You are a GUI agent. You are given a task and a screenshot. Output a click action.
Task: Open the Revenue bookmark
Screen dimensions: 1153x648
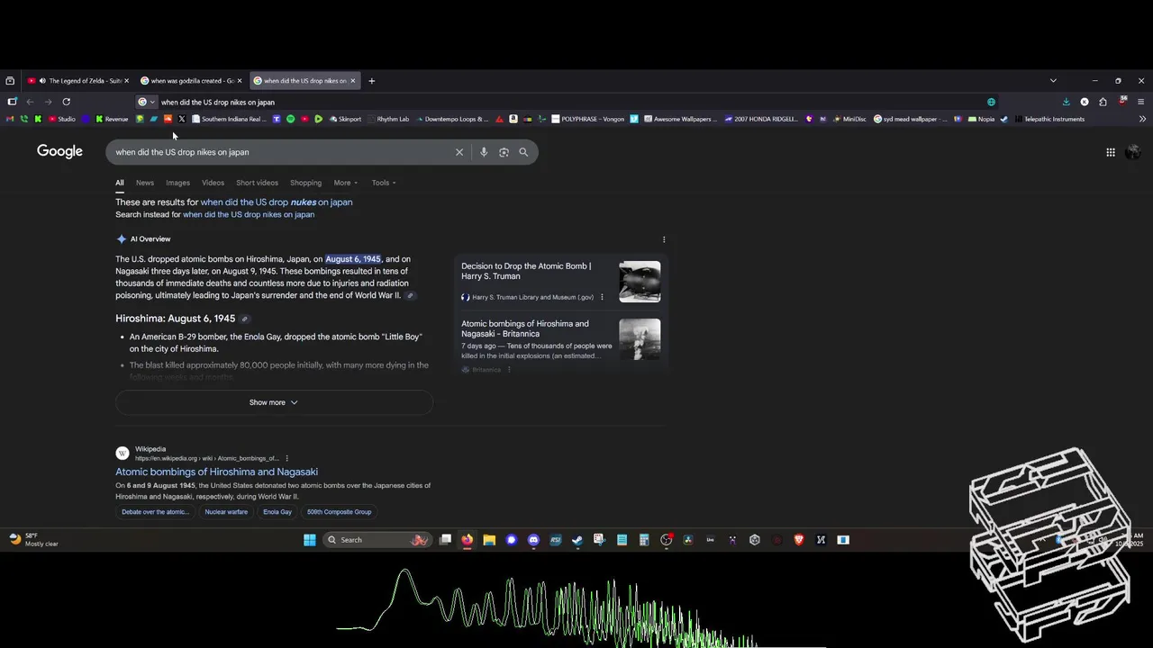[x=111, y=119]
